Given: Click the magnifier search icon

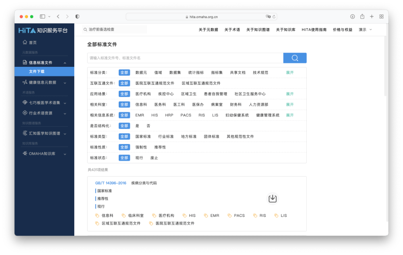Looking at the screenshot, I should click(x=295, y=58).
